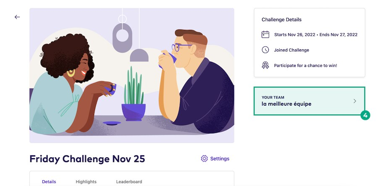378x186 pixels.
Task: Click the Joined Challenge status text
Action: click(x=291, y=50)
